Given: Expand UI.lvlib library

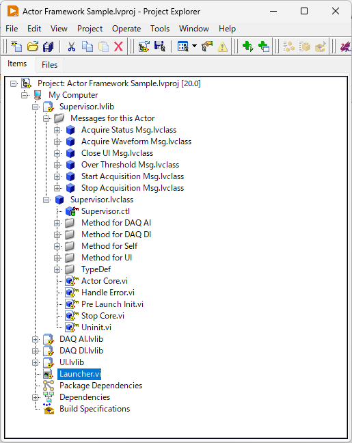Looking at the screenshot, I should point(36,362).
